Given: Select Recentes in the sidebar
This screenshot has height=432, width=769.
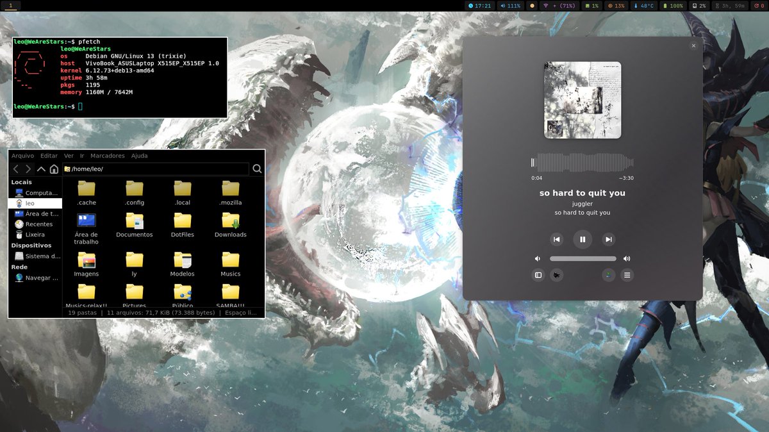Looking at the screenshot, I should pyautogui.click(x=35, y=224).
